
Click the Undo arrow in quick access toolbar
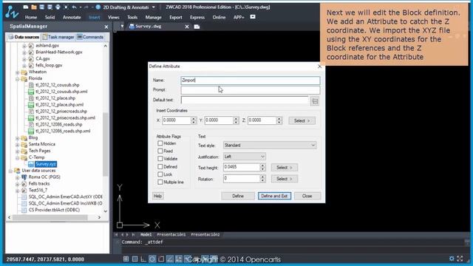coord(74,7)
